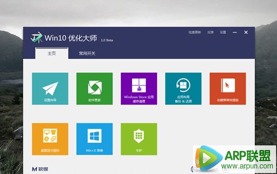Switch to the 主页 tab
The width and height of the screenshot is (277, 174).
tap(52, 53)
